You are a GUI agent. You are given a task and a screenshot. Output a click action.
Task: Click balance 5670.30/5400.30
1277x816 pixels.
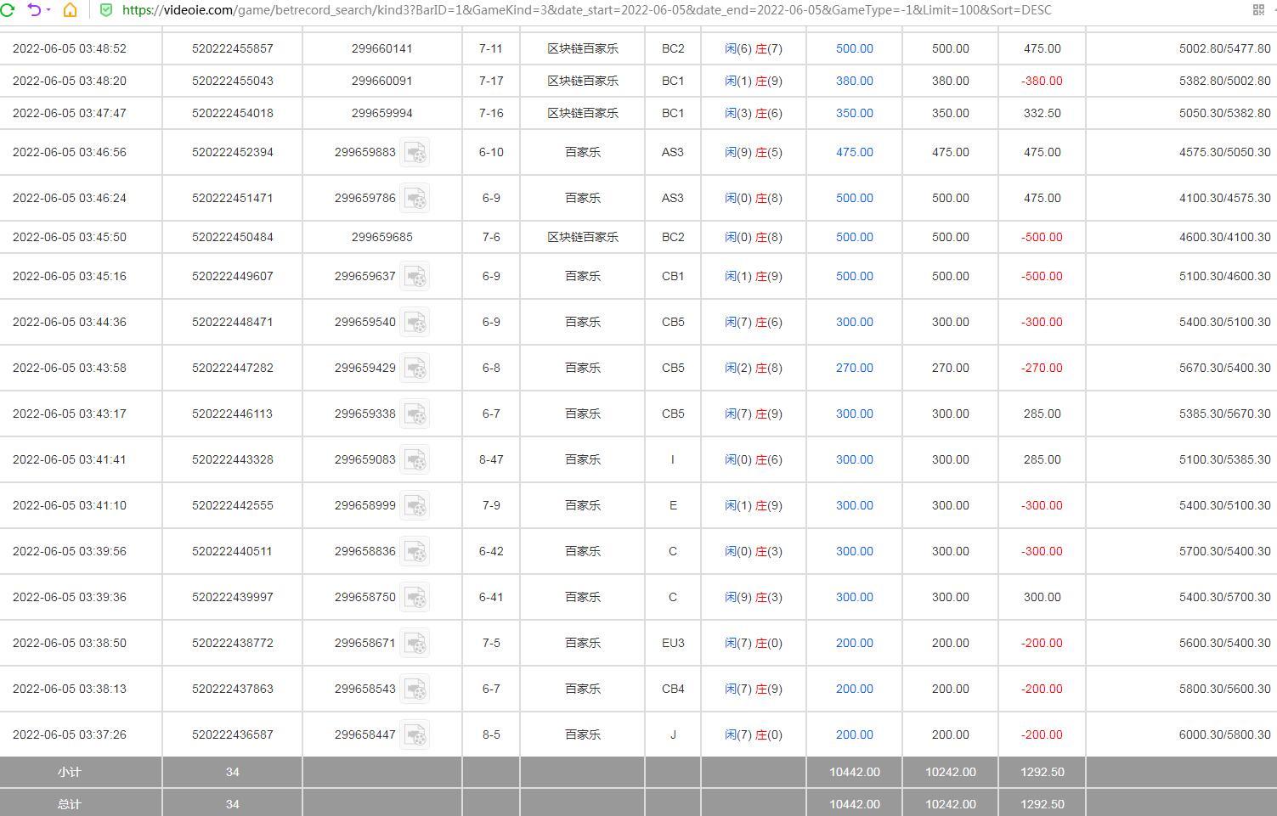(x=1225, y=368)
